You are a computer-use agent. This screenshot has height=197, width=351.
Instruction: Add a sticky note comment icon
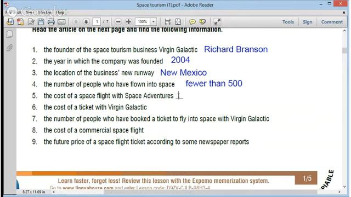[x=192, y=22]
